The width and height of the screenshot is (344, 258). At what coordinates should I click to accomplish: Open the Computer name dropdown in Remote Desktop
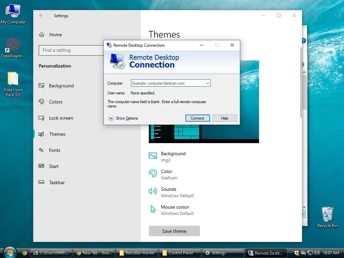pos(207,83)
